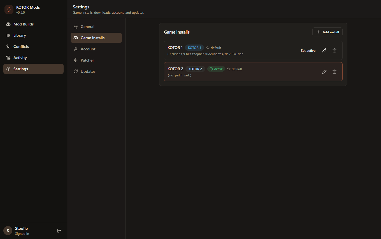381x239 pixels.
Task: Select the Game Installs tab
Action: pyautogui.click(x=96, y=38)
